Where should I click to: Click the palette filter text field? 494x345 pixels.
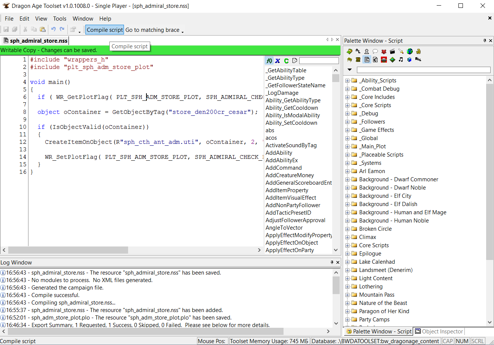click(424, 70)
